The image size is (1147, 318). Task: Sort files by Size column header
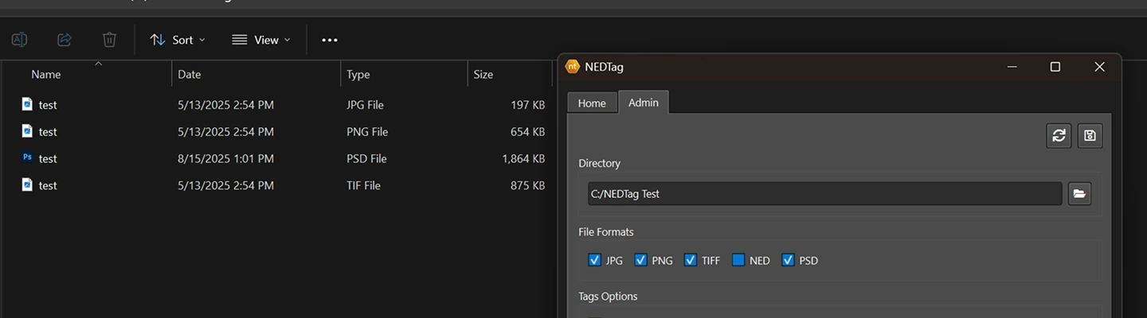pyautogui.click(x=483, y=74)
